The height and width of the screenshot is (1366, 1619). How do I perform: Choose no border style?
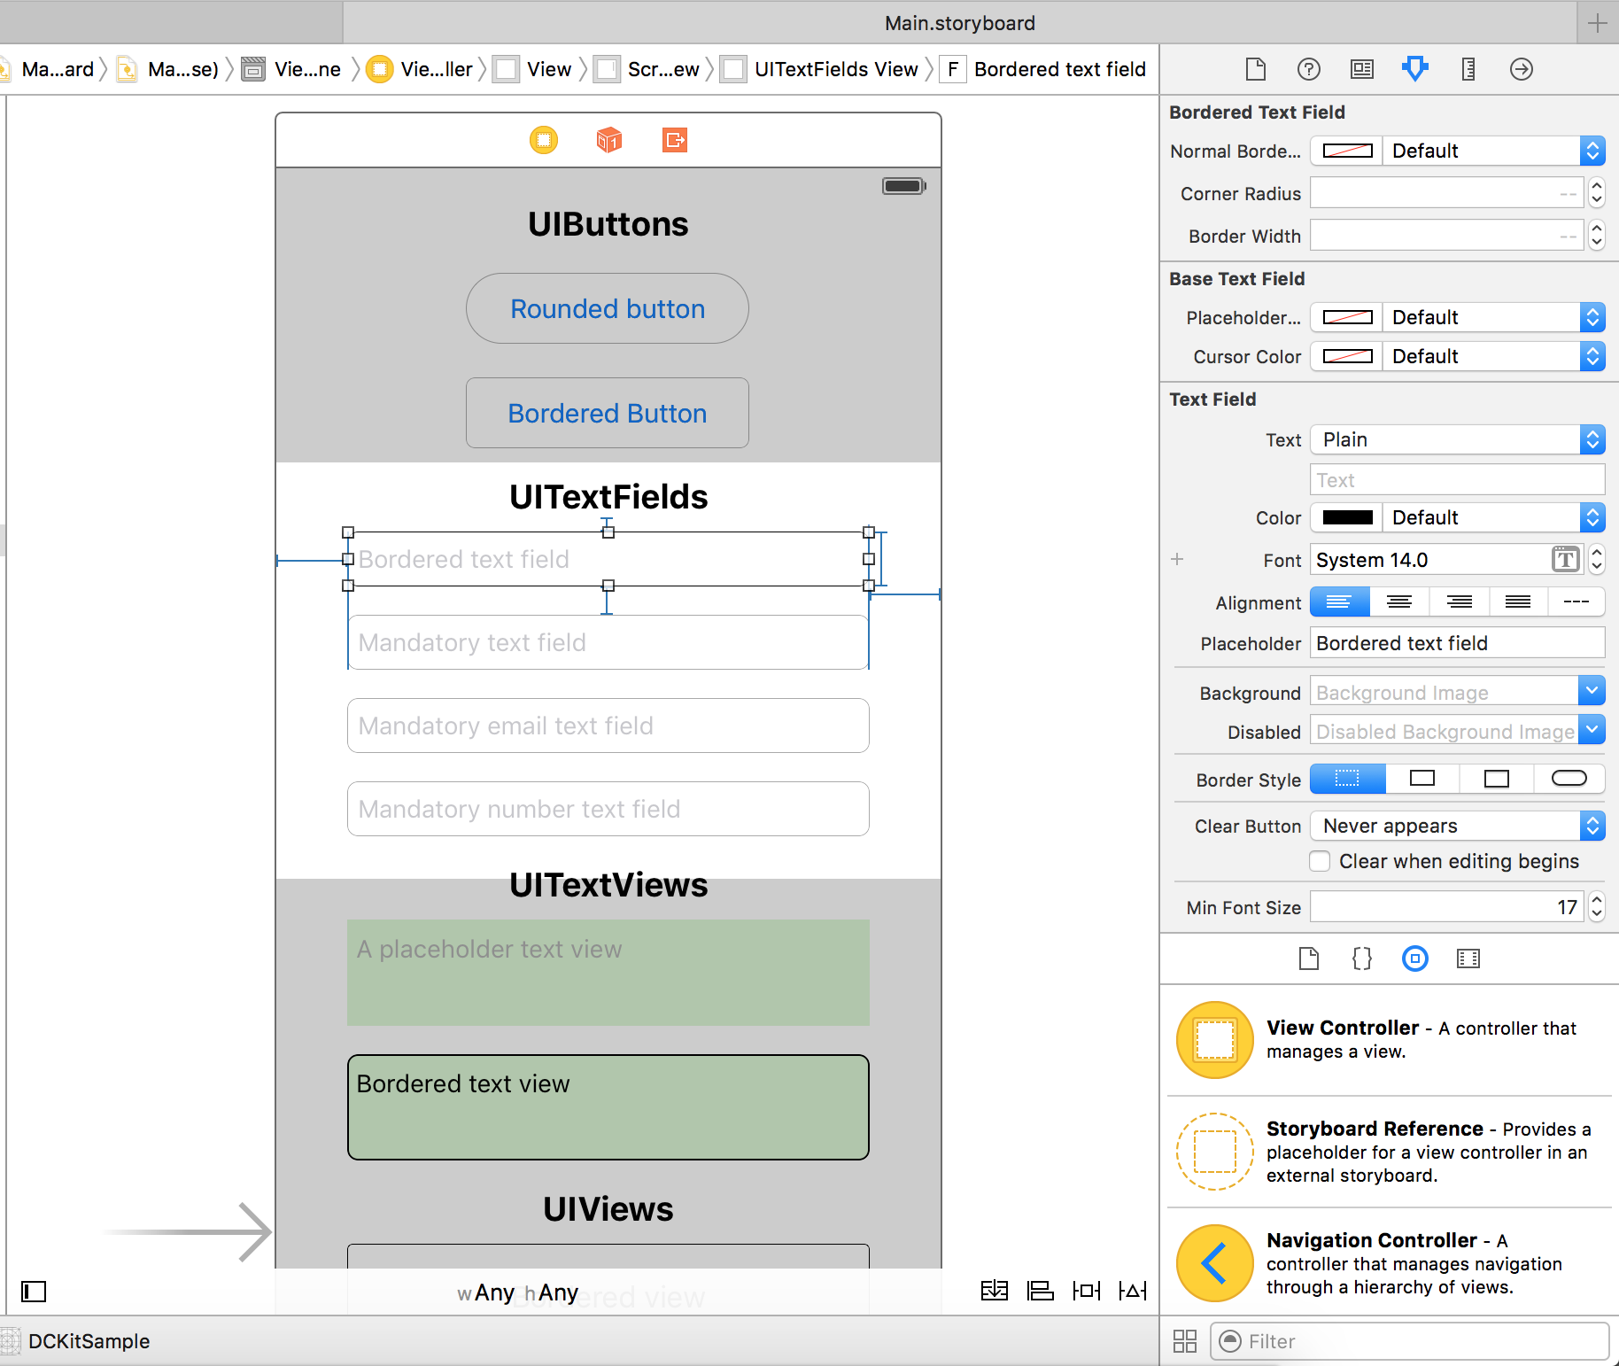1348,779
